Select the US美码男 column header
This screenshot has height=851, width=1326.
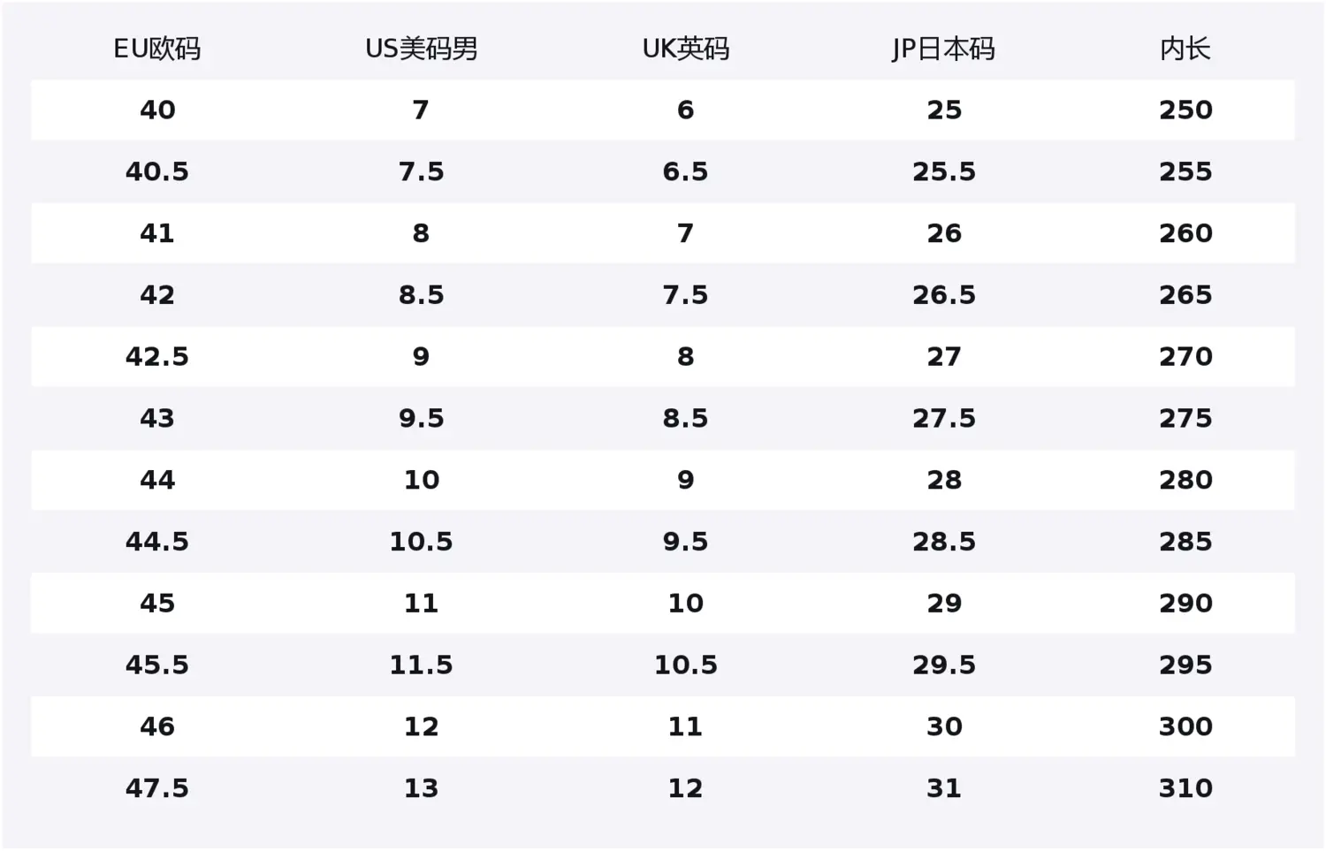(x=421, y=49)
